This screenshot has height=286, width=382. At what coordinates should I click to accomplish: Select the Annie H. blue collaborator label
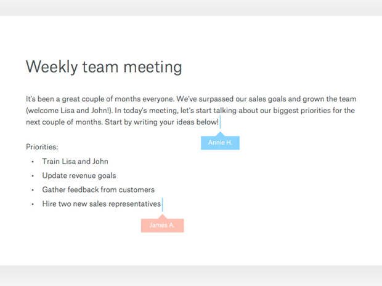point(220,143)
